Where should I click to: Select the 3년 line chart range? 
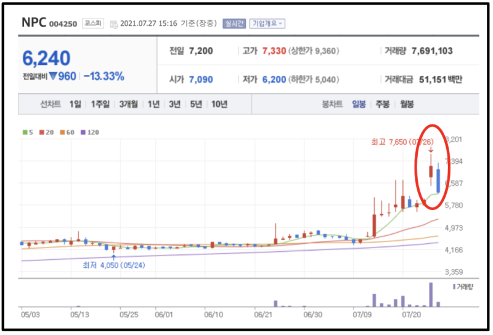tap(174, 104)
